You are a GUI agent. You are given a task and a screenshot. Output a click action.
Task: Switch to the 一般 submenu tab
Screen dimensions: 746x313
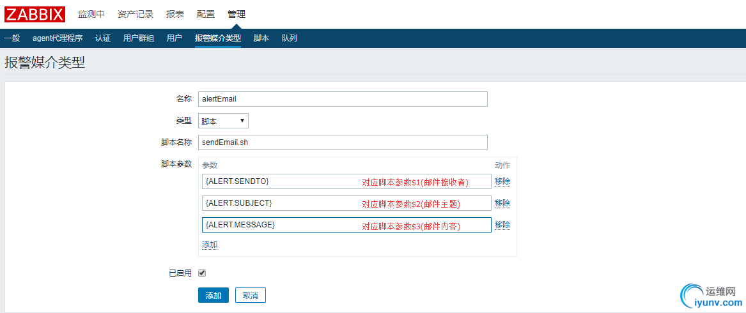coord(12,38)
